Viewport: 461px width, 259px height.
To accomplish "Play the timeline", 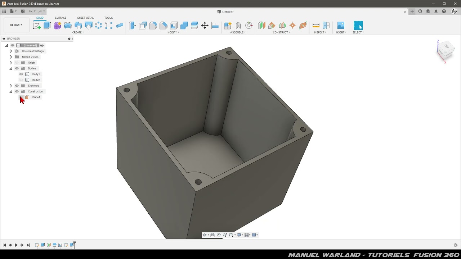I will pyautogui.click(x=16, y=245).
